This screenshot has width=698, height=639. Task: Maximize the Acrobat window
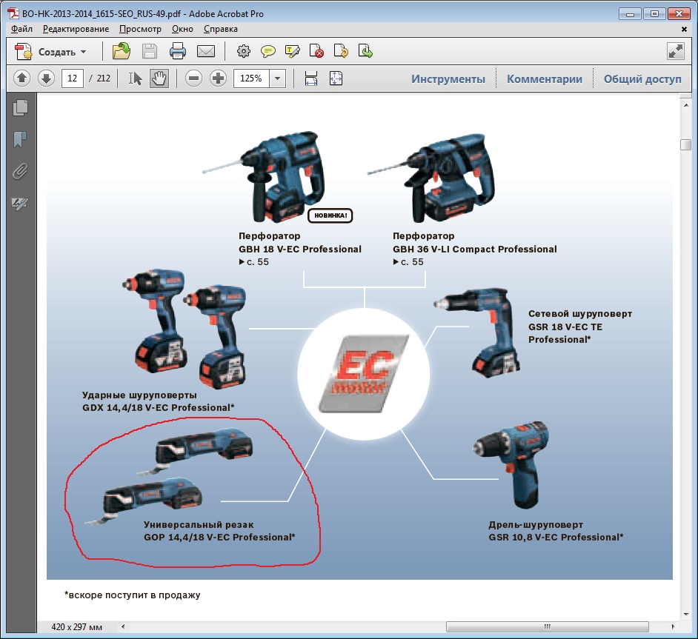pos(654,14)
